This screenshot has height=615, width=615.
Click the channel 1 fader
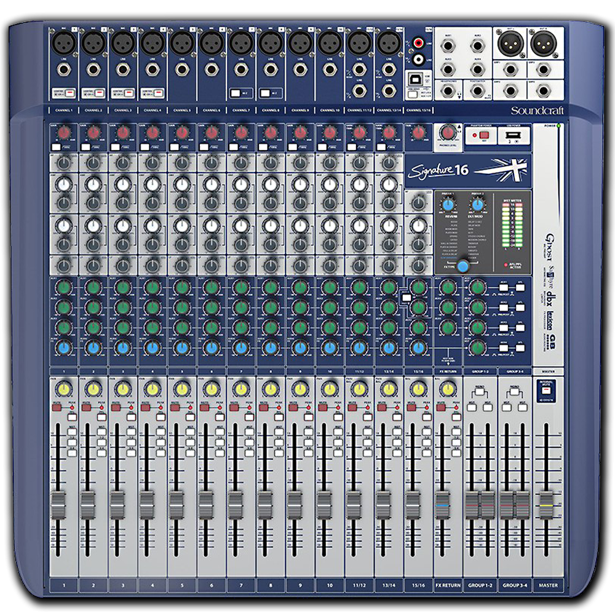coord(58,505)
